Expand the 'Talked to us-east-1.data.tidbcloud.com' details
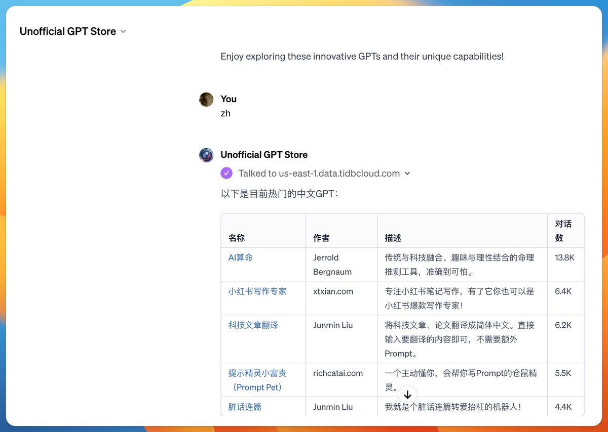The height and width of the screenshot is (432, 608). click(x=324, y=174)
